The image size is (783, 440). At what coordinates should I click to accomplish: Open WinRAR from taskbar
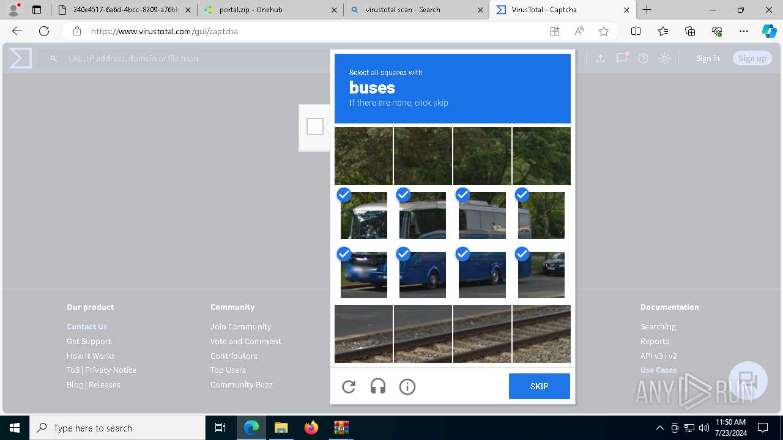pos(341,428)
